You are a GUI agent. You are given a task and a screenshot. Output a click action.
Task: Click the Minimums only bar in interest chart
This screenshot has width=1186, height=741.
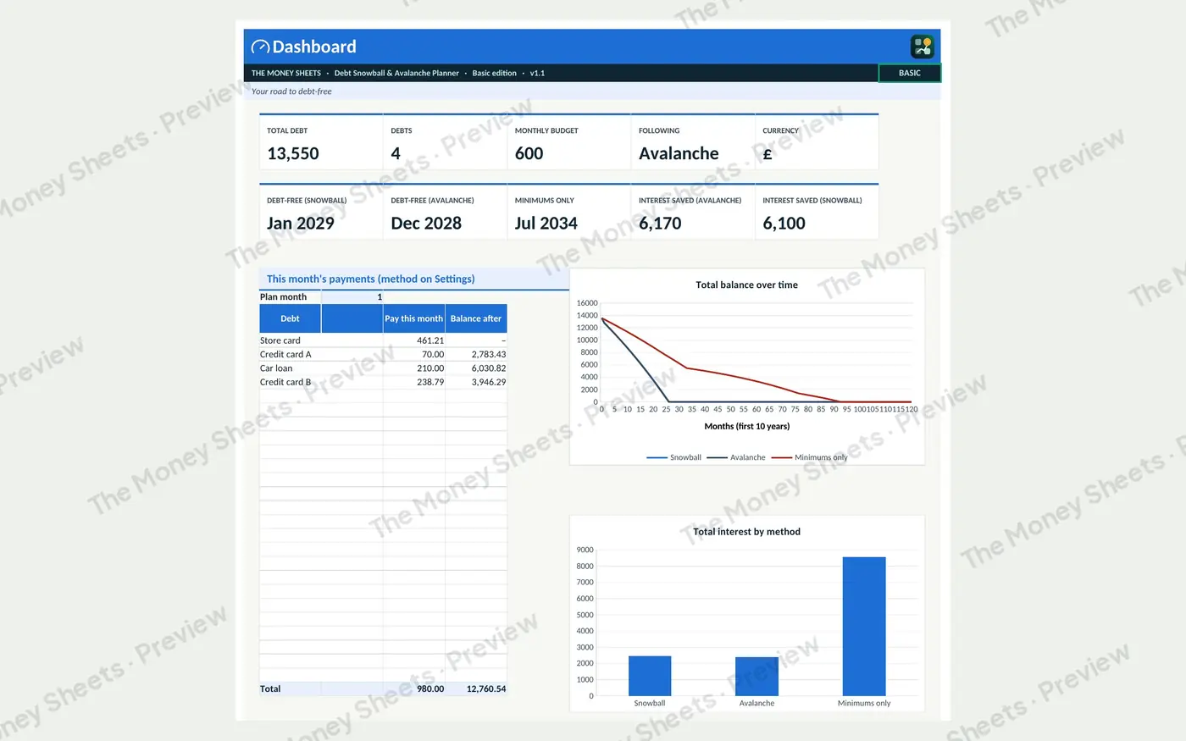864,627
